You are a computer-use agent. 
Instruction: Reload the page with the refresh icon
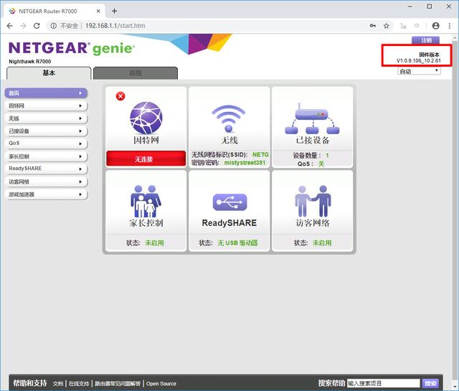click(x=37, y=26)
